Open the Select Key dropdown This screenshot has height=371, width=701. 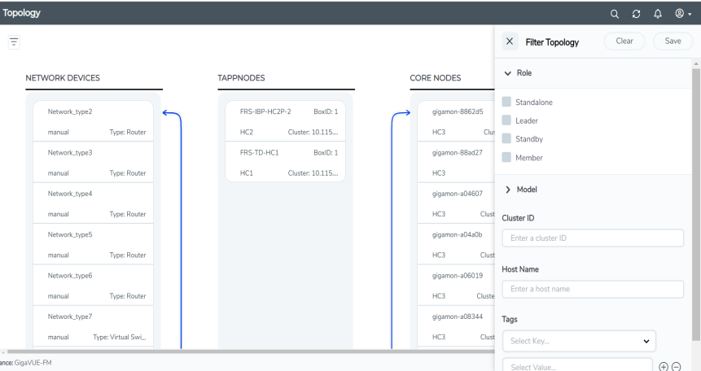pos(579,338)
